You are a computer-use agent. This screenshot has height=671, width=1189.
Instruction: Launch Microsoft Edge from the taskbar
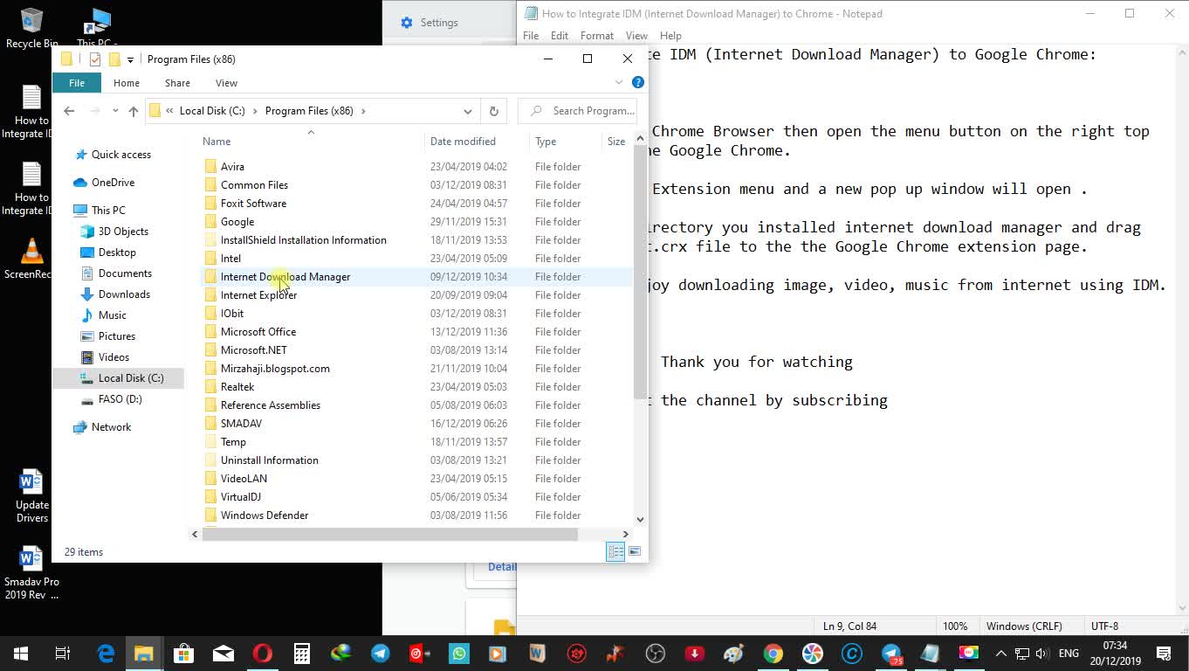click(x=106, y=654)
